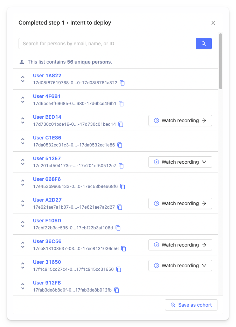
Task: Copy the ID of User BED14
Action: click(x=121, y=124)
